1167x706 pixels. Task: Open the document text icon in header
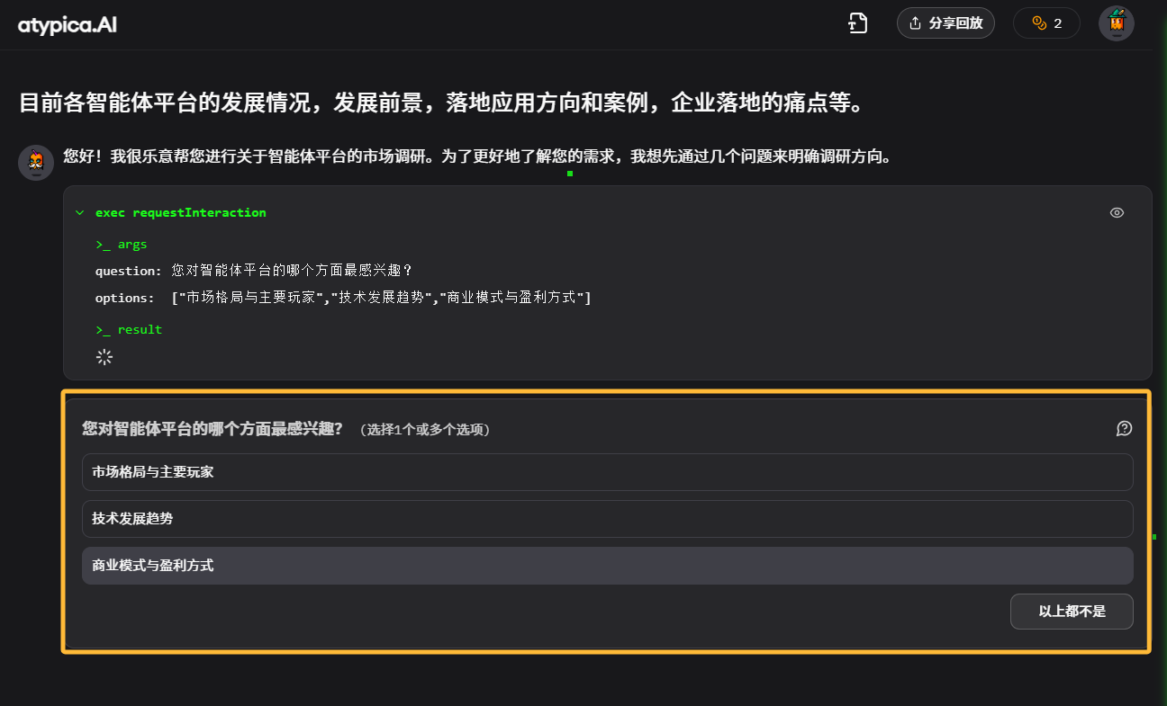click(858, 23)
